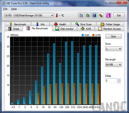Click the Delay input field

(x=111, y=81)
